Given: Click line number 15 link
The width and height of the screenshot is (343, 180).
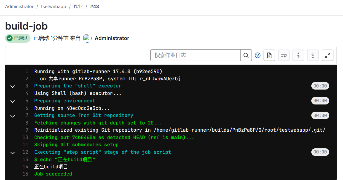Looking at the screenshot, I should pos(25,174).
